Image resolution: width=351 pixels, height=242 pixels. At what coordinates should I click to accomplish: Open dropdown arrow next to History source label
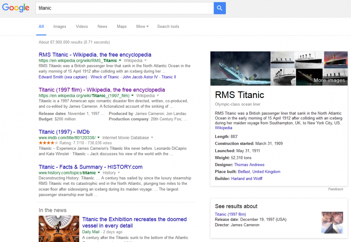[x=119, y=173]
